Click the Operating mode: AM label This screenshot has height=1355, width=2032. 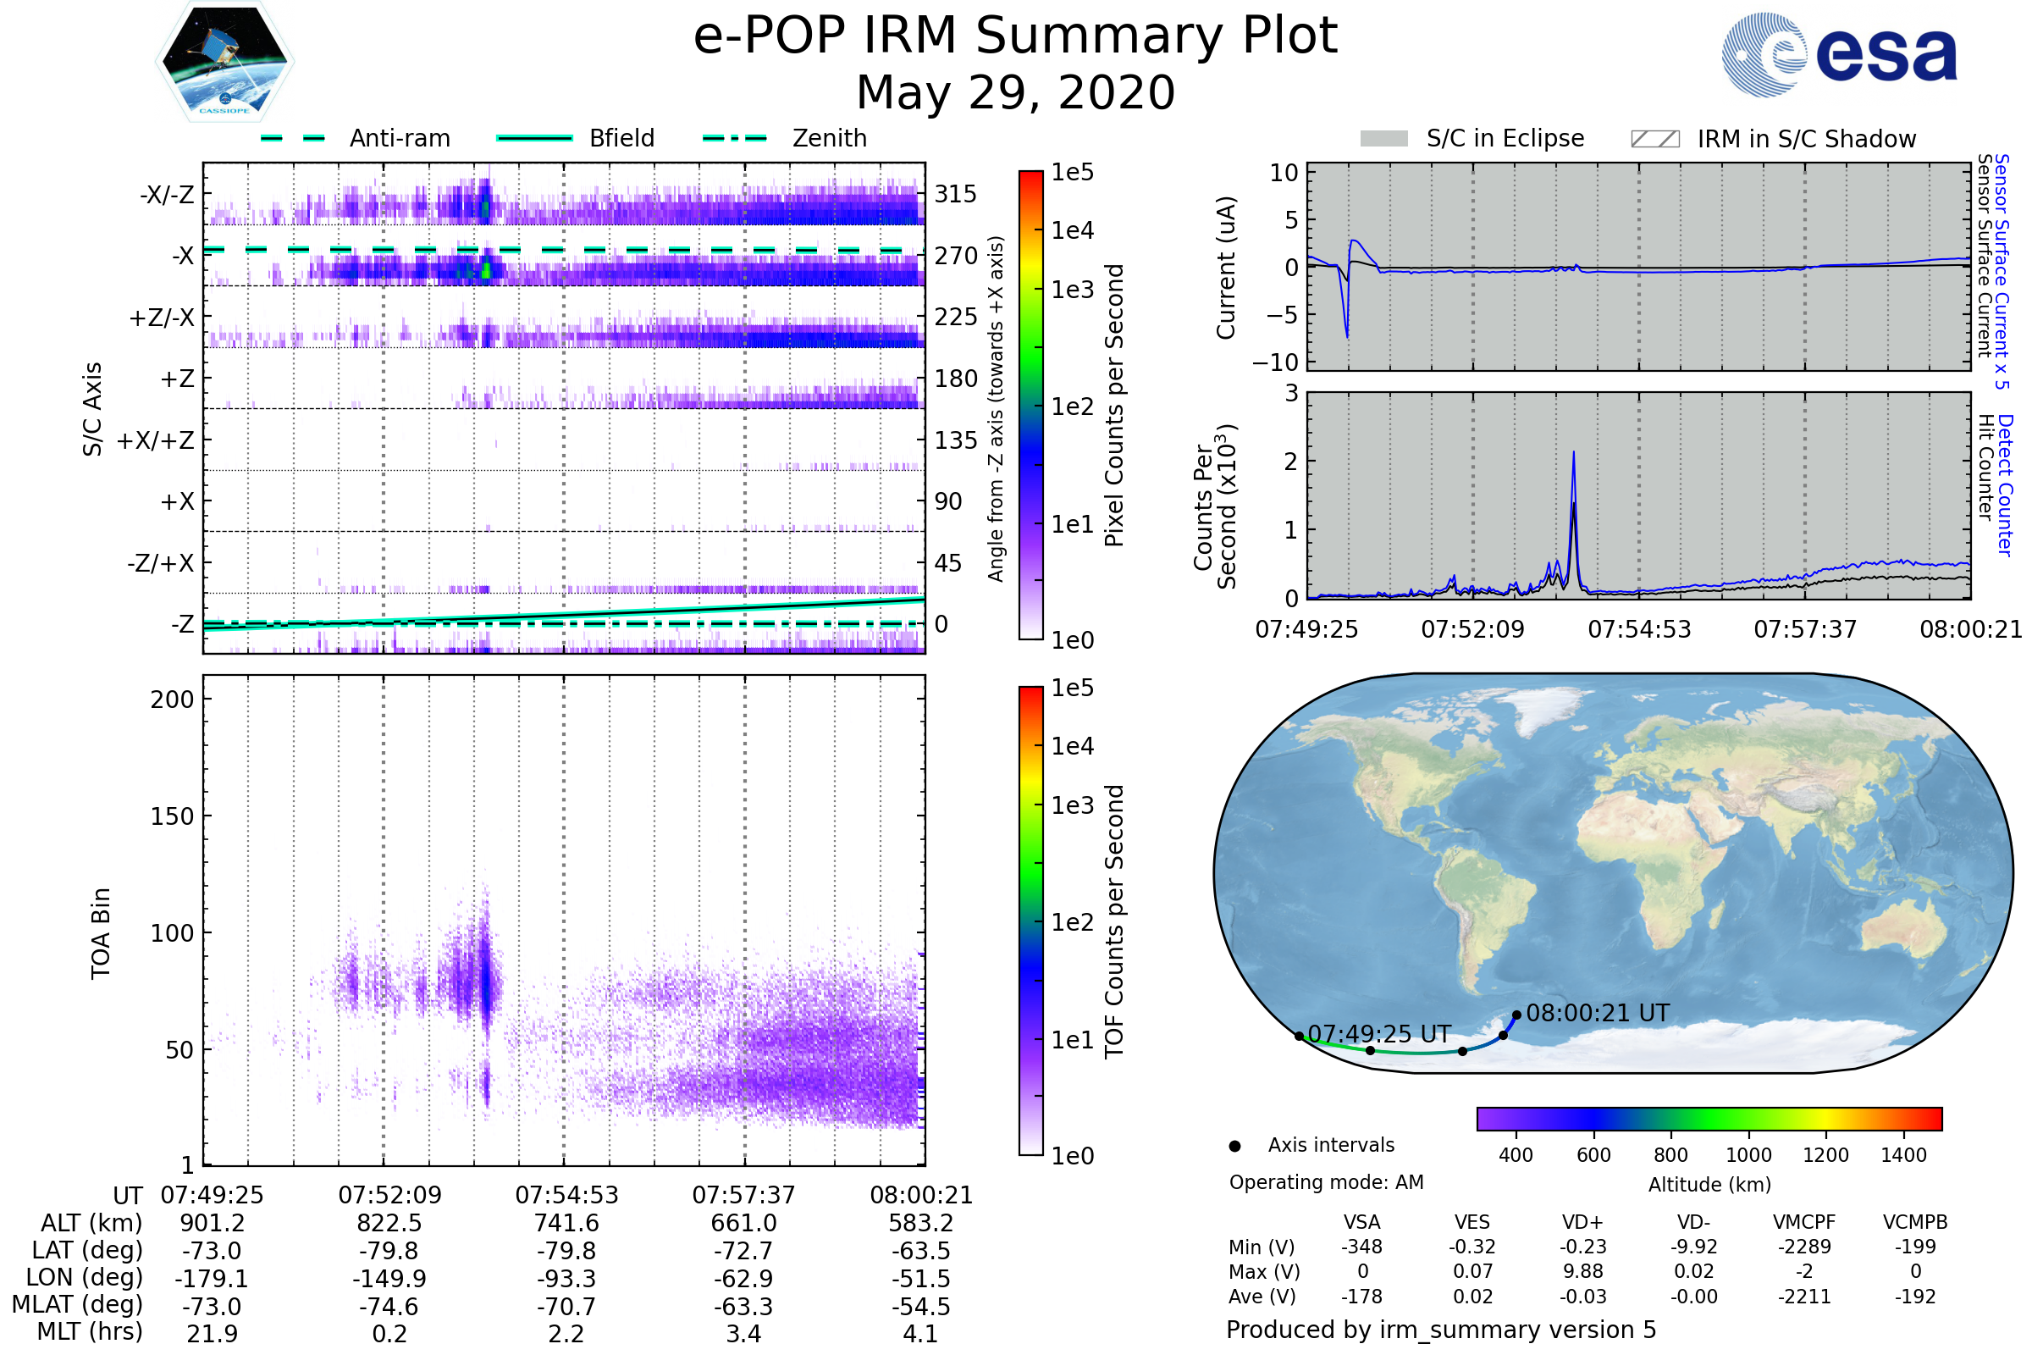(x=1326, y=1182)
